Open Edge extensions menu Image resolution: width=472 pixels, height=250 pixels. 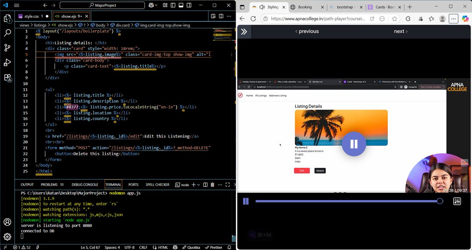tap(408, 19)
